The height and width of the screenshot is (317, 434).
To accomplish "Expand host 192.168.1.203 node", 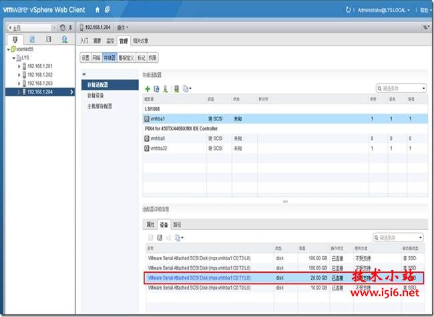I will click(x=19, y=84).
